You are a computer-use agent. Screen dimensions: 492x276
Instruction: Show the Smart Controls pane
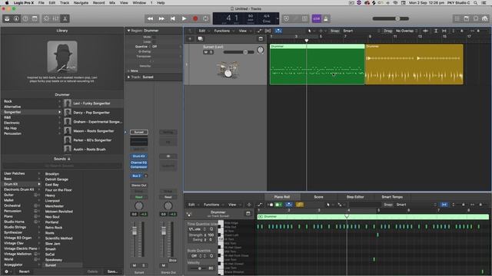click(x=46, y=18)
